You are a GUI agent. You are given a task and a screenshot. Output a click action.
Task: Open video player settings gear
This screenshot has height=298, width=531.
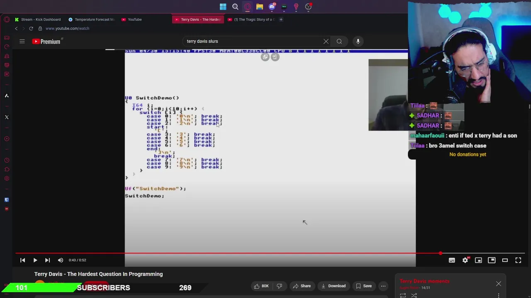[465, 260]
